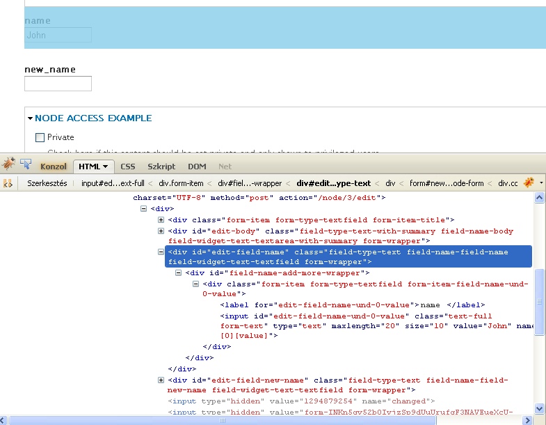The image size is (546, 425).
Task: Switch to the CSS tab
Action: [128, 167]
